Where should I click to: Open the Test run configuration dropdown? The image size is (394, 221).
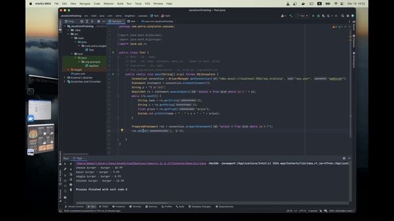(302, 16)
